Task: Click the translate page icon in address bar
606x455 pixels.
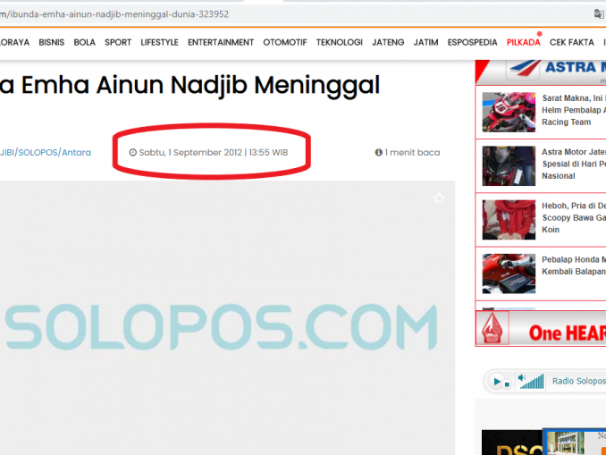Action: pyautogui.click(x=599, y=14)
